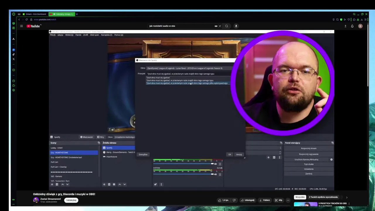Image resolution: width=375 pixels, height=211 pixels.
Task: Adjust the SYSTEM volume slider
Action: click(183, 174)
